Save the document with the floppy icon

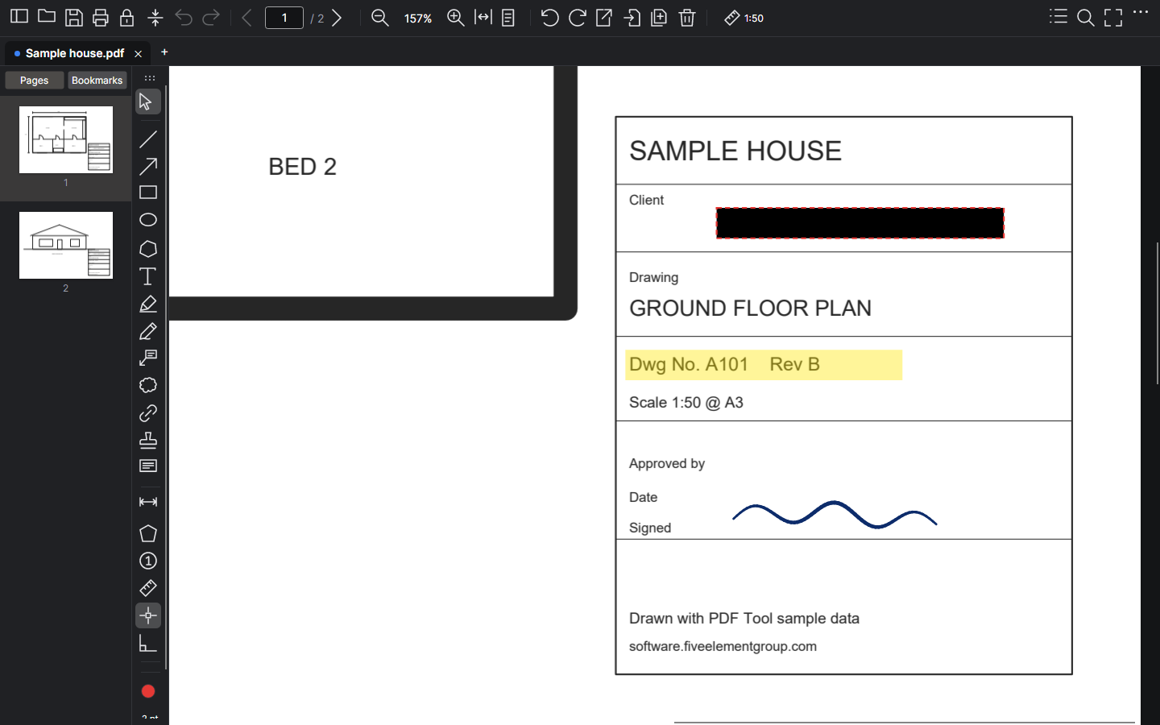(x=74, y=18)
